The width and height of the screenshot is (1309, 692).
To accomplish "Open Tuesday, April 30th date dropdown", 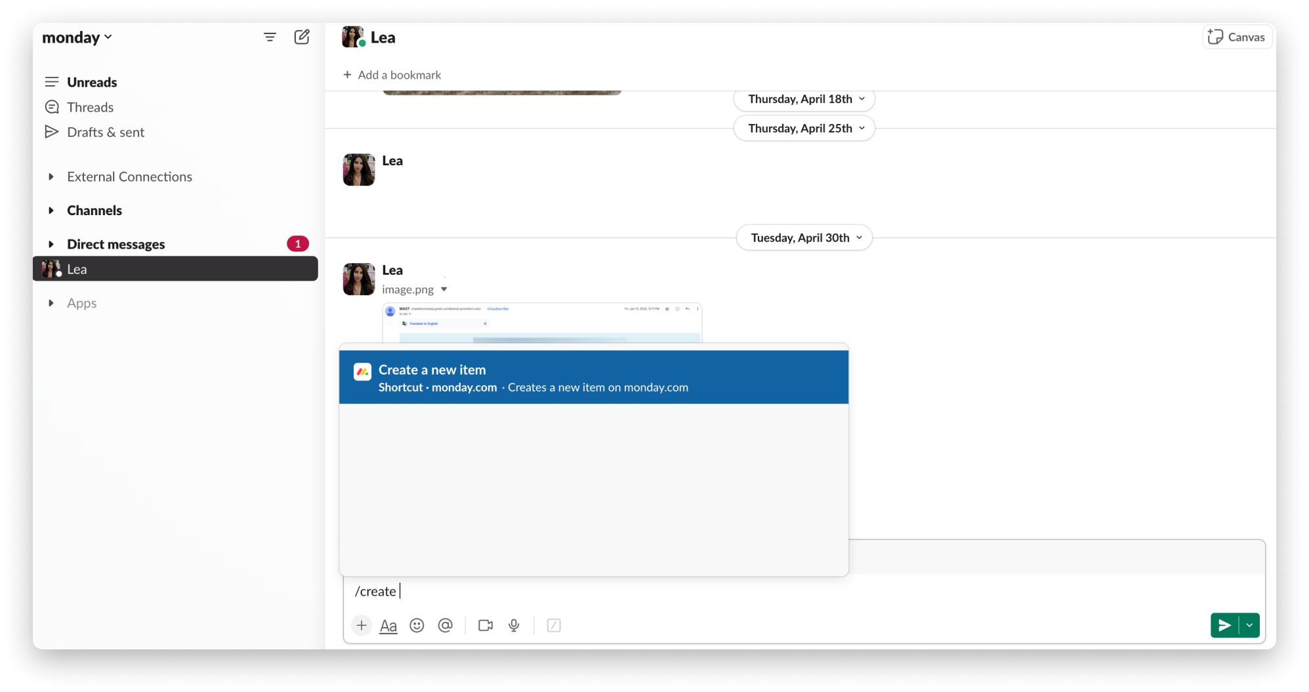I will (804, 237).
